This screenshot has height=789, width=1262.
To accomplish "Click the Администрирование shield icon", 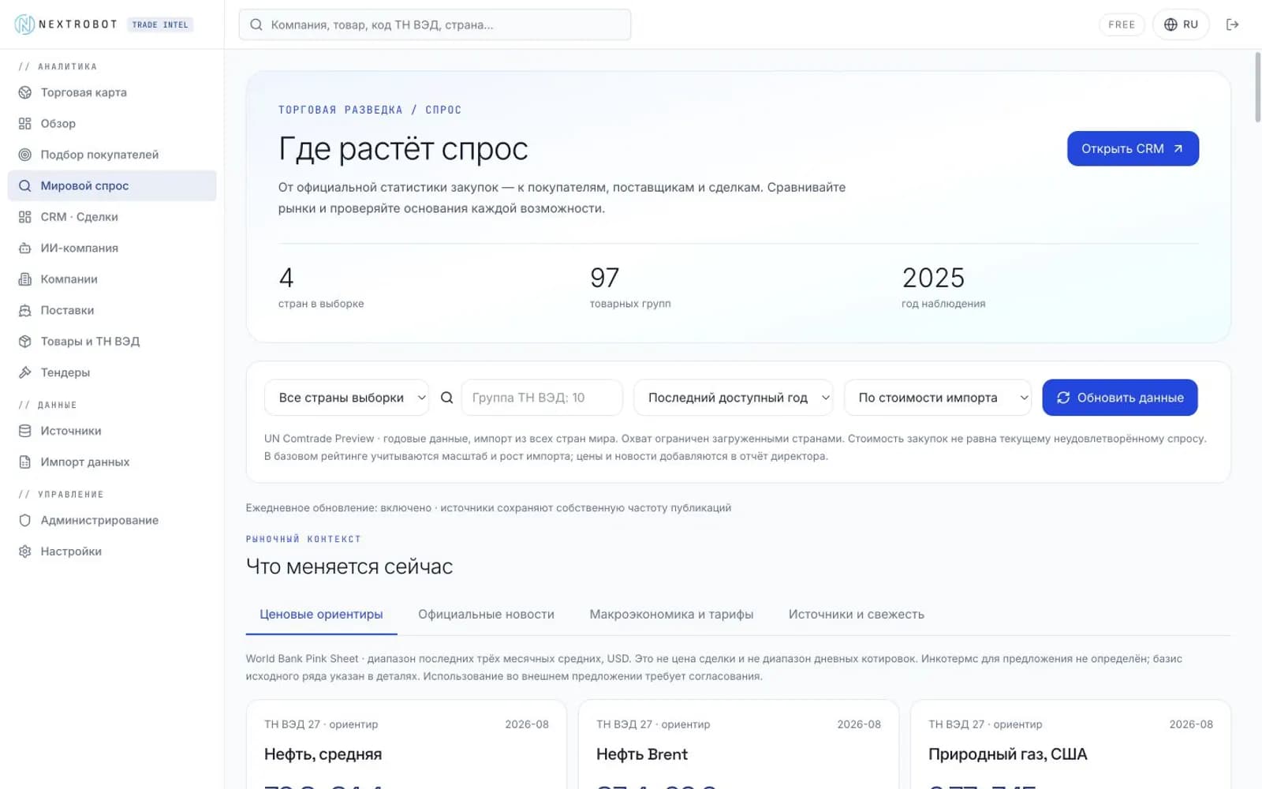I will [x=25, y=521].
